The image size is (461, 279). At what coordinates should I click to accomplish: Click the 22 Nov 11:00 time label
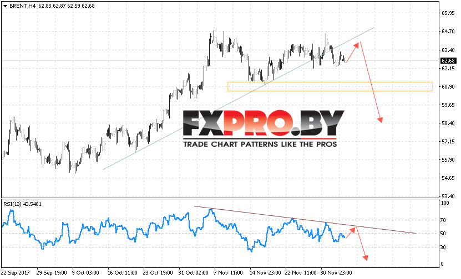pos(301,273)
